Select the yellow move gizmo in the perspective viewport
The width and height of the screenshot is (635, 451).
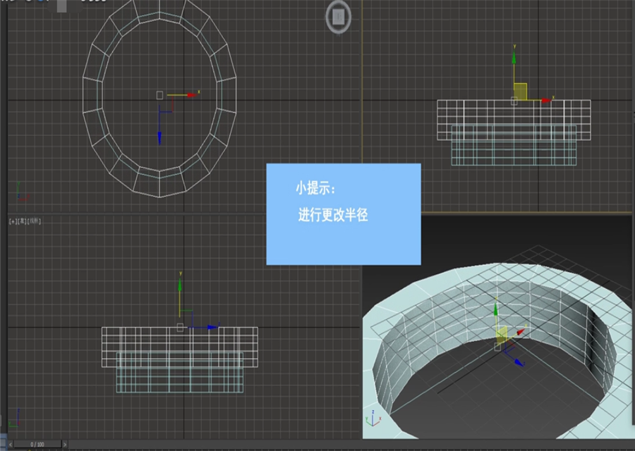pyautogui.click(x=501, y=335)
